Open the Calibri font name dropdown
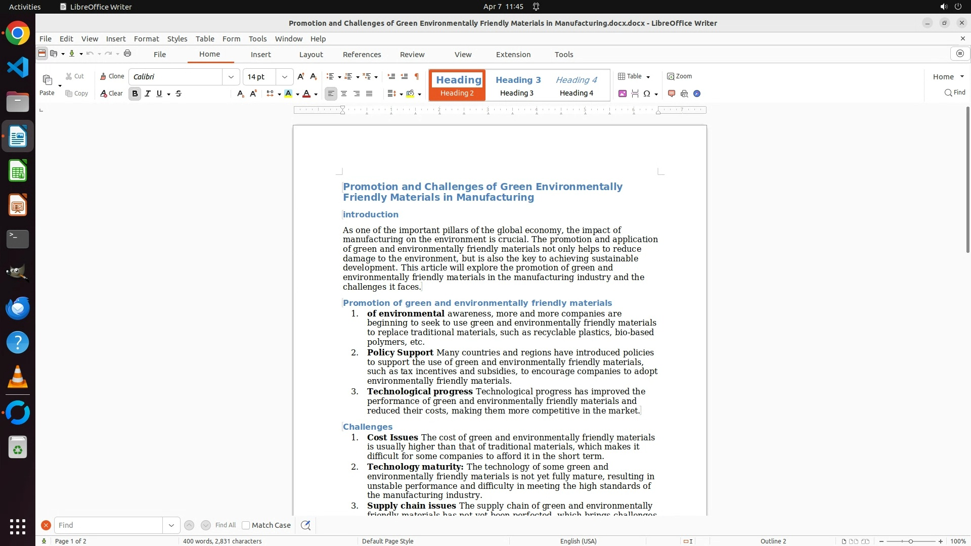 point(231,77)
